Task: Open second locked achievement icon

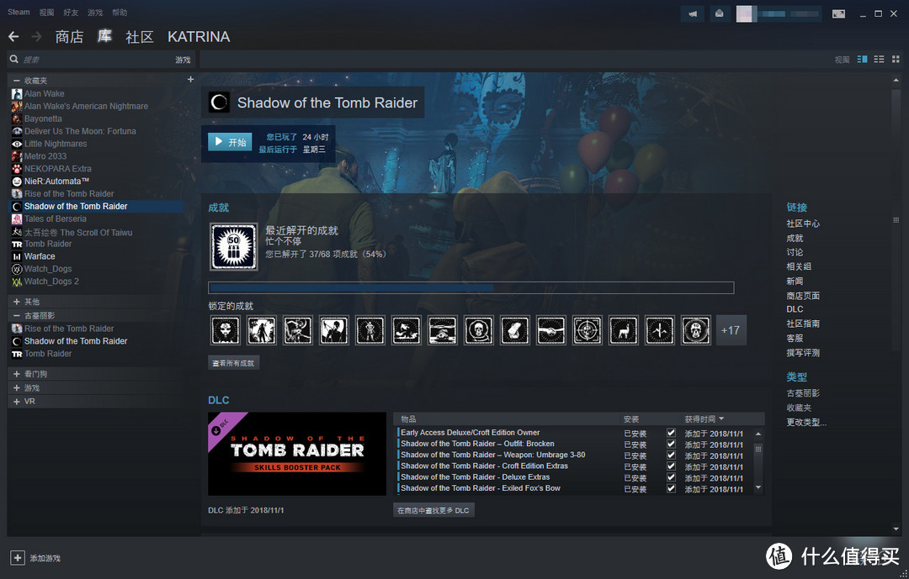Action: pos(262,330)
